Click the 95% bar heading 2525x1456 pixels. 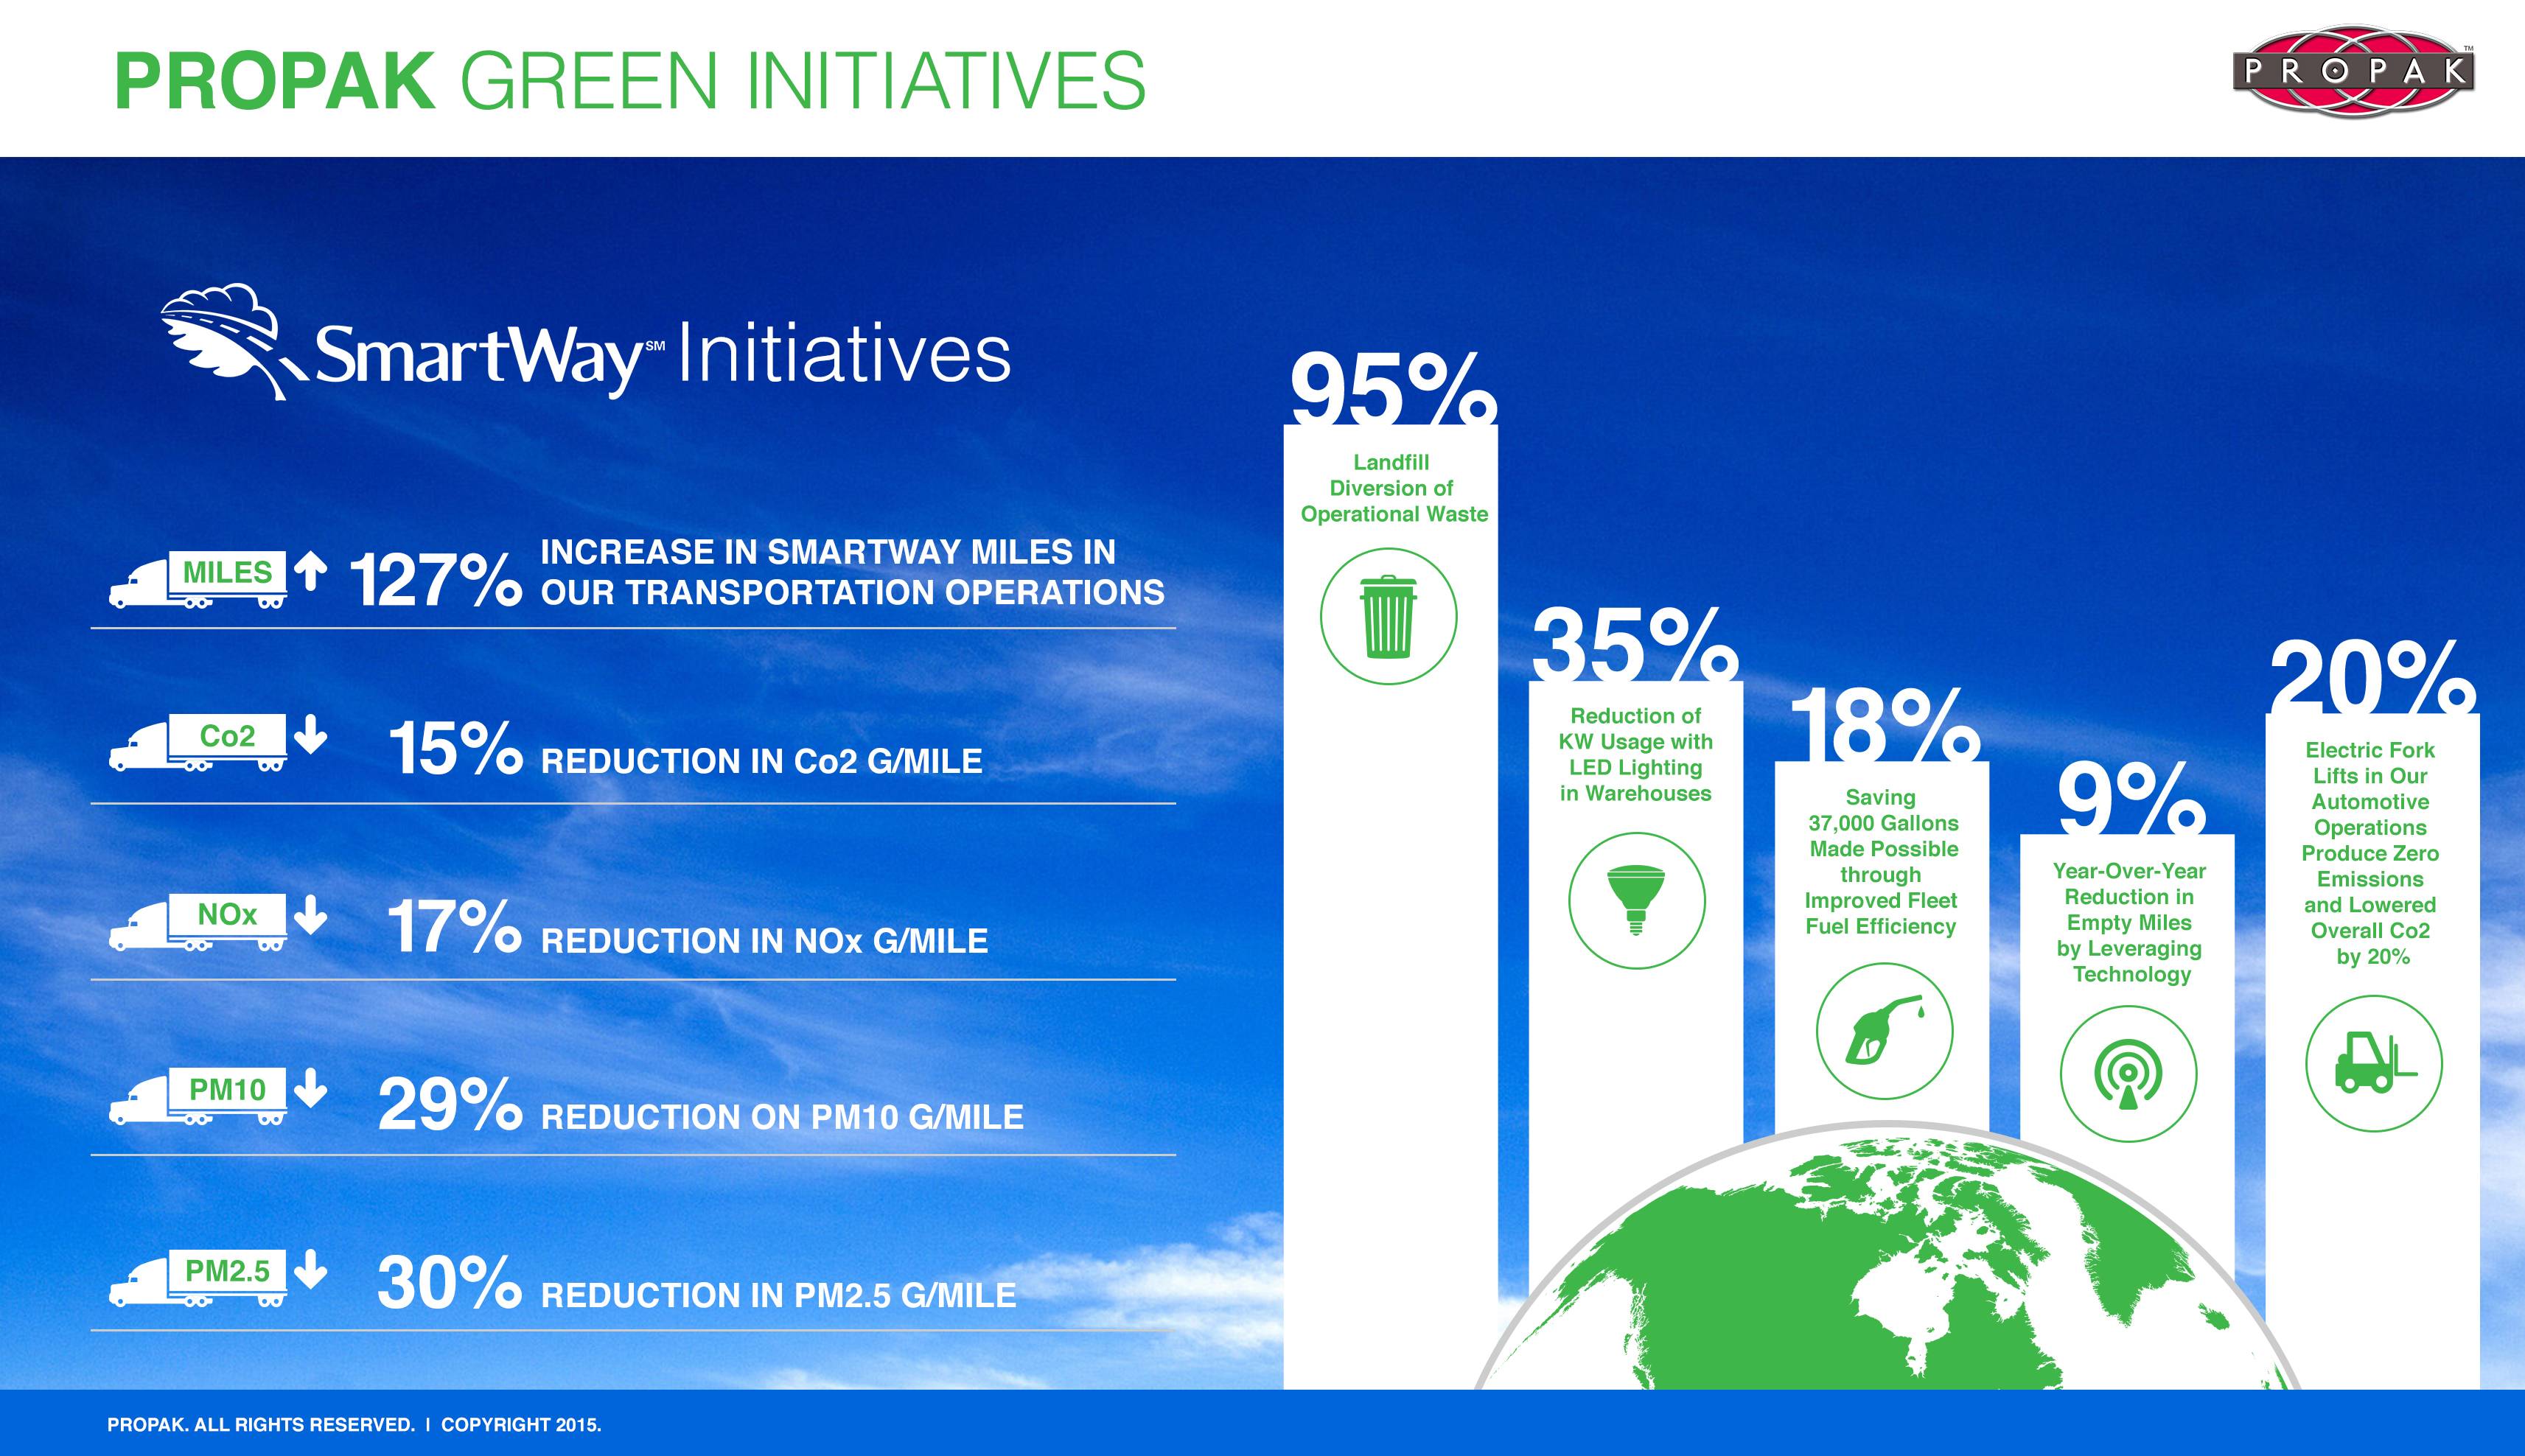(x=1393, y=390)
